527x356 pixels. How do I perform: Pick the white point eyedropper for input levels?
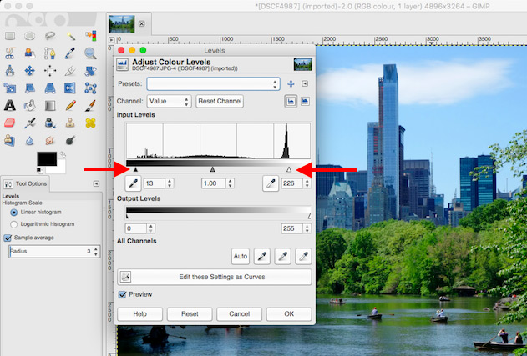tap(269, 183)
